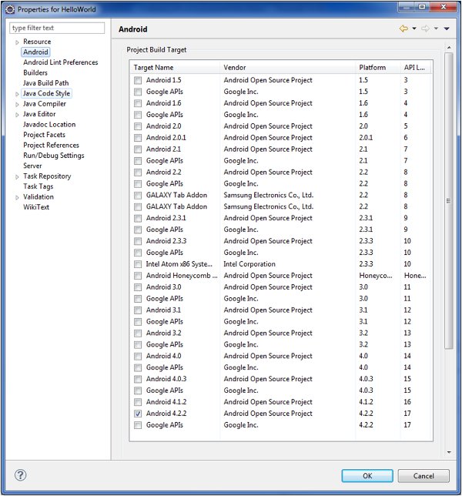Select the Android 3.2 row name

tap(163, 333)
